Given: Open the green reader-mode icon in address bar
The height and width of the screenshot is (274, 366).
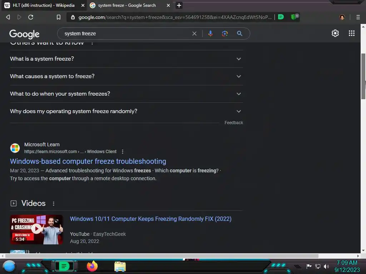Looking at the screenshot, I should [x=281, y=17].
